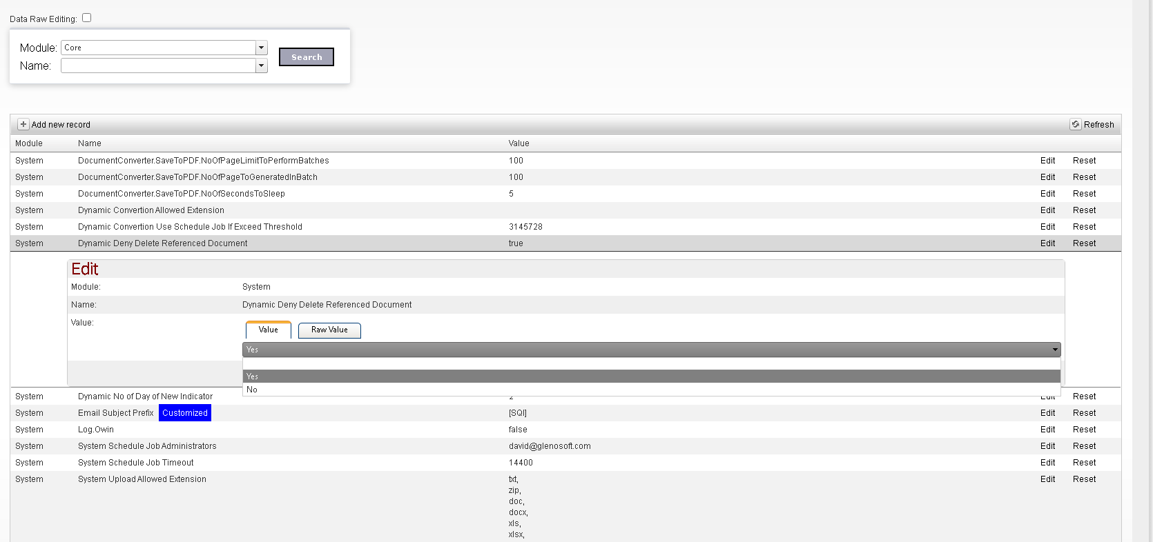
Task: Click the Module field containing Core
Action: tap(159, 48)
